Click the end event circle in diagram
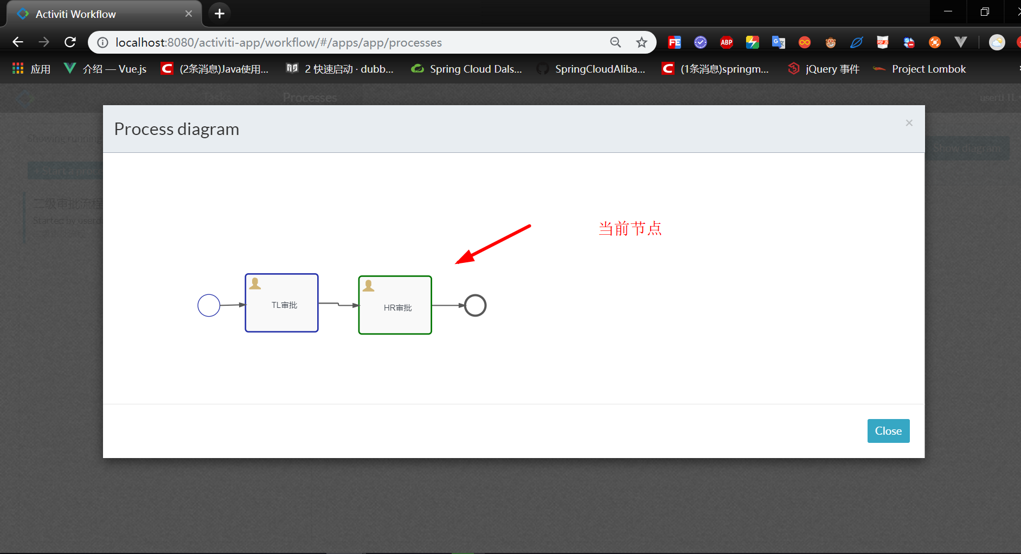This screenshot has width=1021, height=554. pyautogui.click(x=475, y=305)
